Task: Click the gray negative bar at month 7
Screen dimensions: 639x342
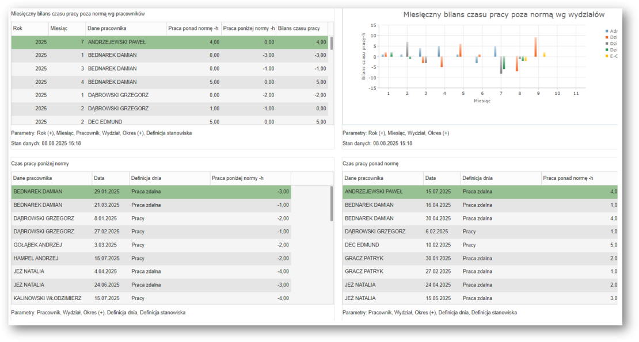Action: pos(501,65)
